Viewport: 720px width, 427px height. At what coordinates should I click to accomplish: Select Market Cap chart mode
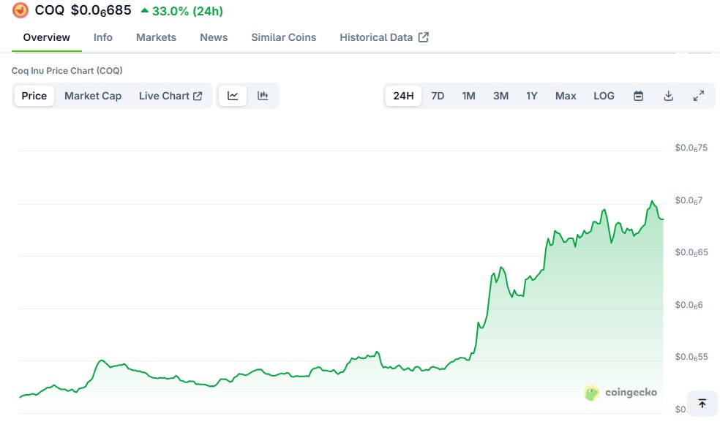(93, 96)
